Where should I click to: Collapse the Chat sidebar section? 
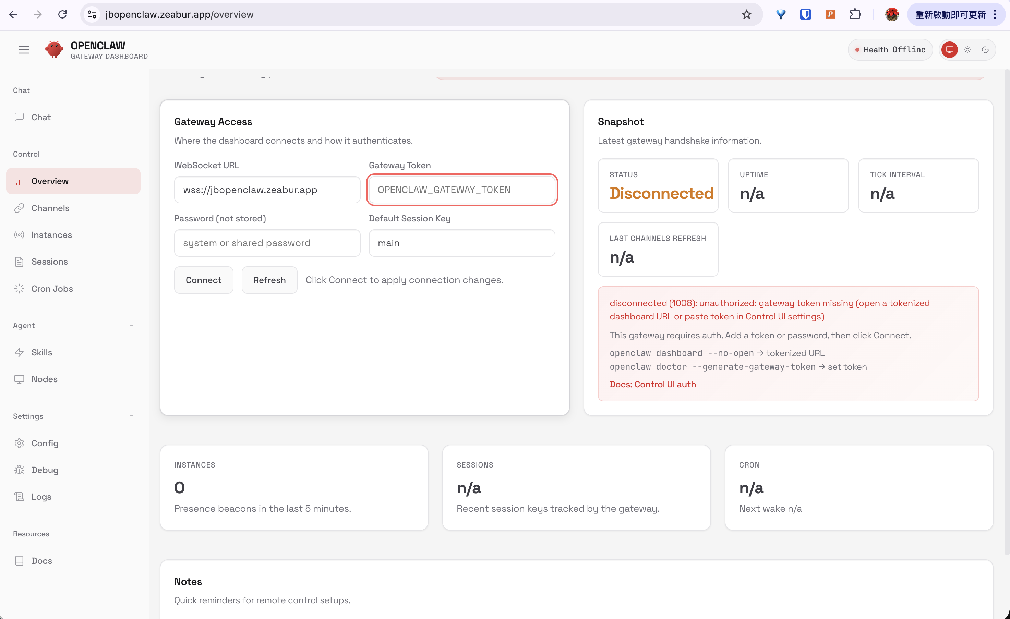(x=131, y=90)
